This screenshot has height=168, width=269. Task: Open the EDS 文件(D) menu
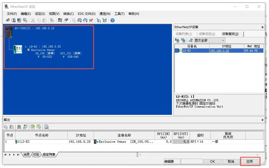tap(86, 14)
